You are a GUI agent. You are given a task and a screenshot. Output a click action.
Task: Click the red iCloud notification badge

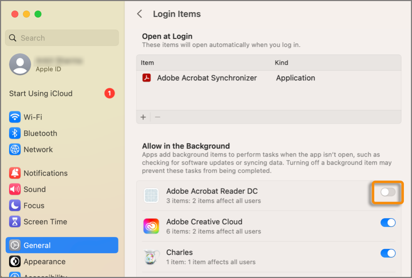[x=109, y=93]
